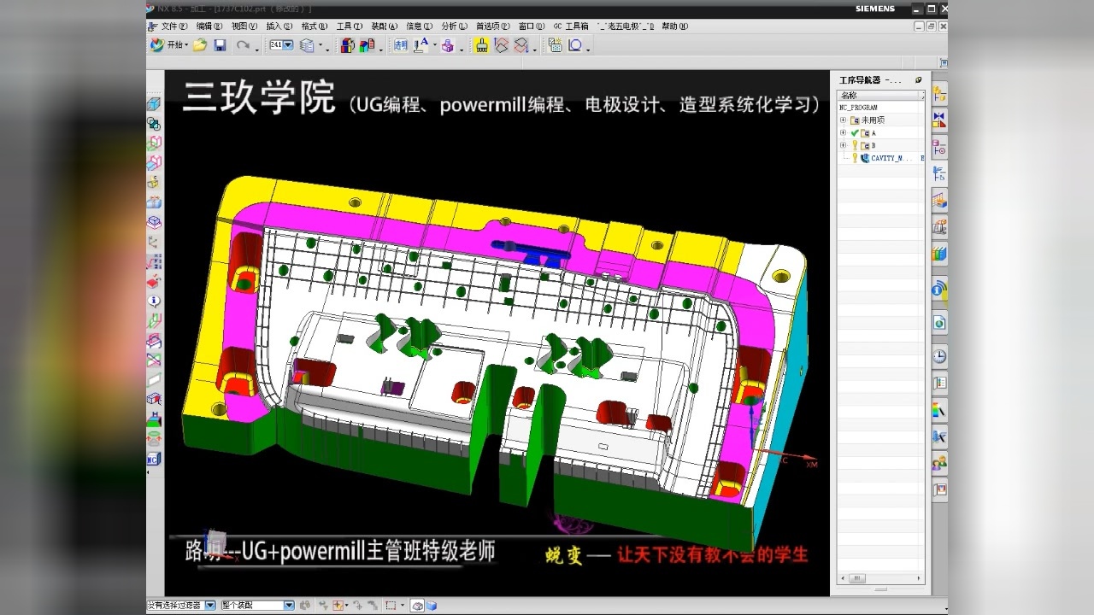Expand program group B node

[843, 145]
